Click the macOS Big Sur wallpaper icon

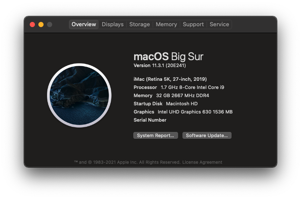tap(79, 95)
